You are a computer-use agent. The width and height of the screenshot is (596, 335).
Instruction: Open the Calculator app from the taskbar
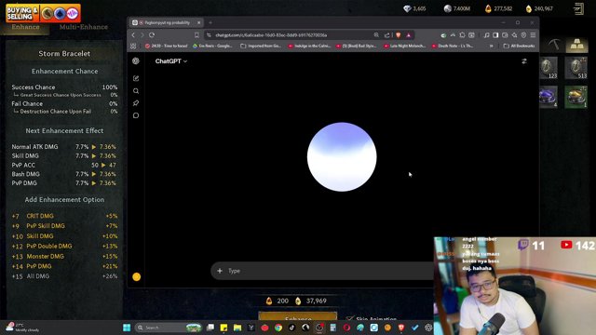tap(333, 328)
